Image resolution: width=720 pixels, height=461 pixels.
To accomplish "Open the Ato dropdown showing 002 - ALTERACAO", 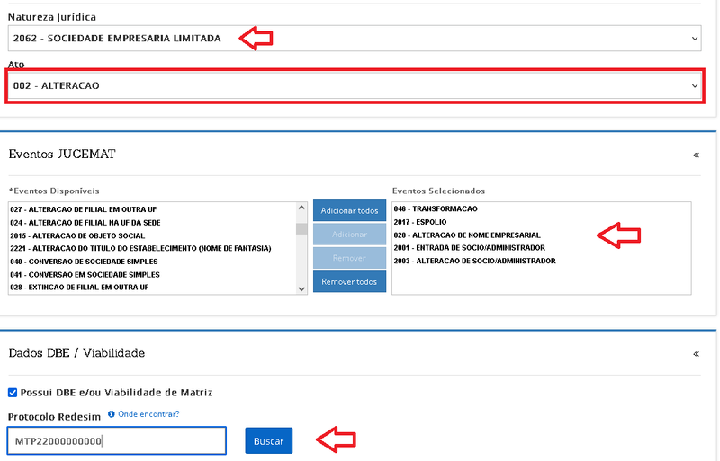I will point(353,85).
